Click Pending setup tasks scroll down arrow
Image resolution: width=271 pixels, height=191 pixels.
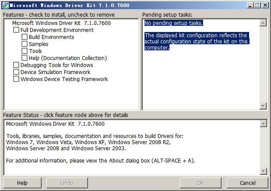pyautogui.click(x=263, y=106)
